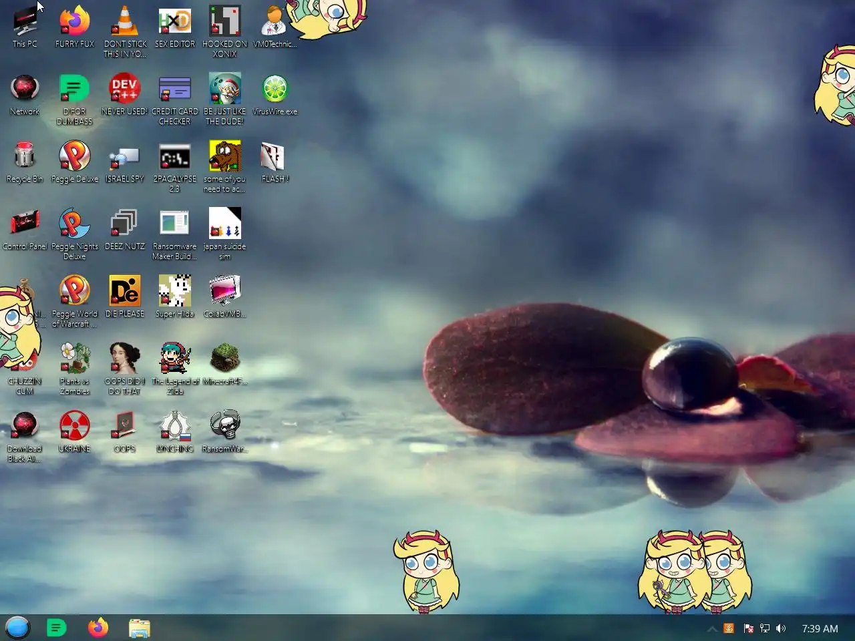The image size is (855, 641).
Task: Open the CREDIT CARD CHECKER shortcut
Action: pos(175,99)
